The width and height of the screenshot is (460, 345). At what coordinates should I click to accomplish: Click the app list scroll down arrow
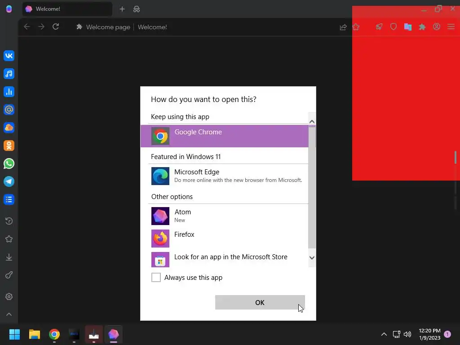(x=312, y=257)
